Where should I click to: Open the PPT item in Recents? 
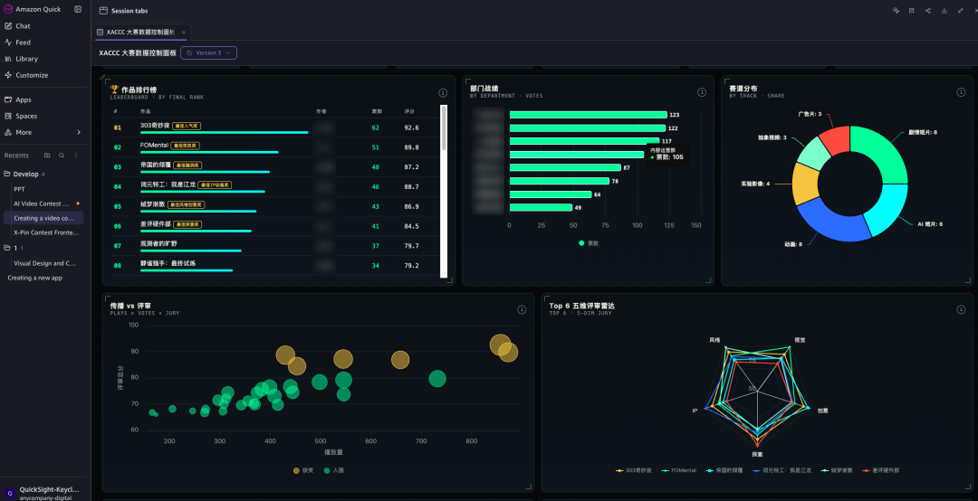[x=19, y=189]
